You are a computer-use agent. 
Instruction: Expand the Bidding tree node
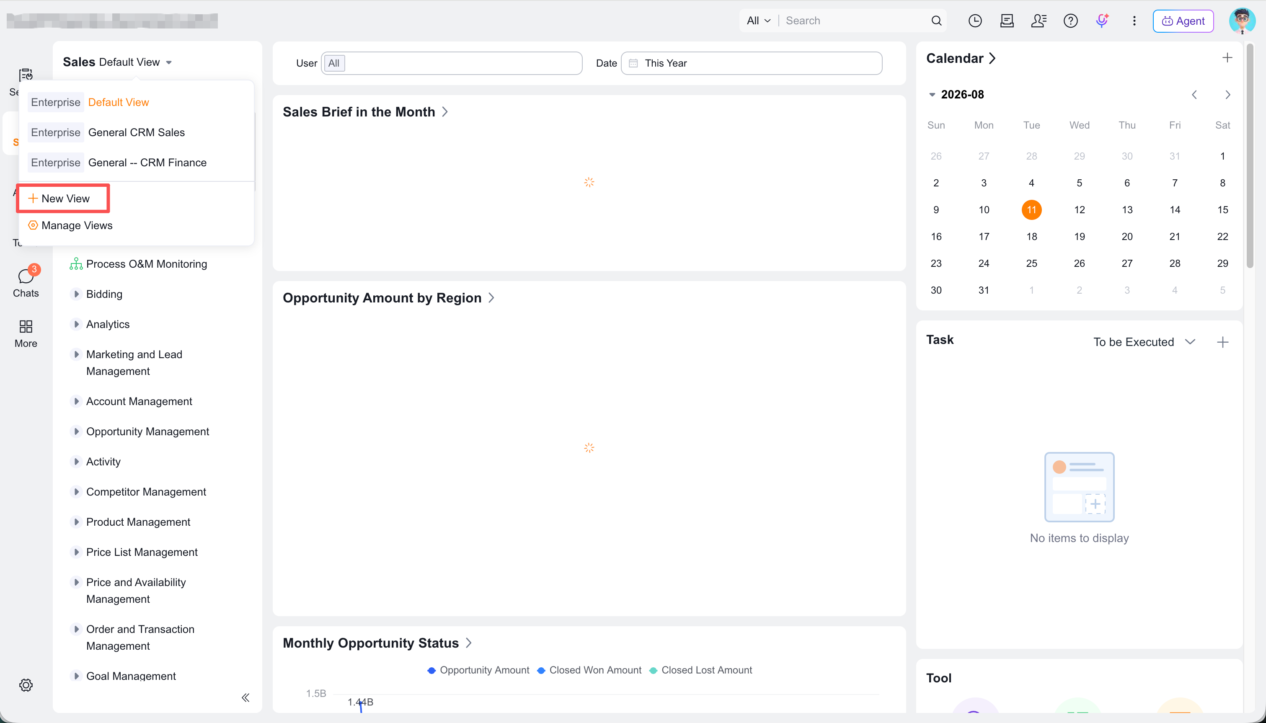(76, 294)
